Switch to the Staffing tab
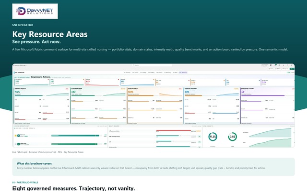 point(152,73)
